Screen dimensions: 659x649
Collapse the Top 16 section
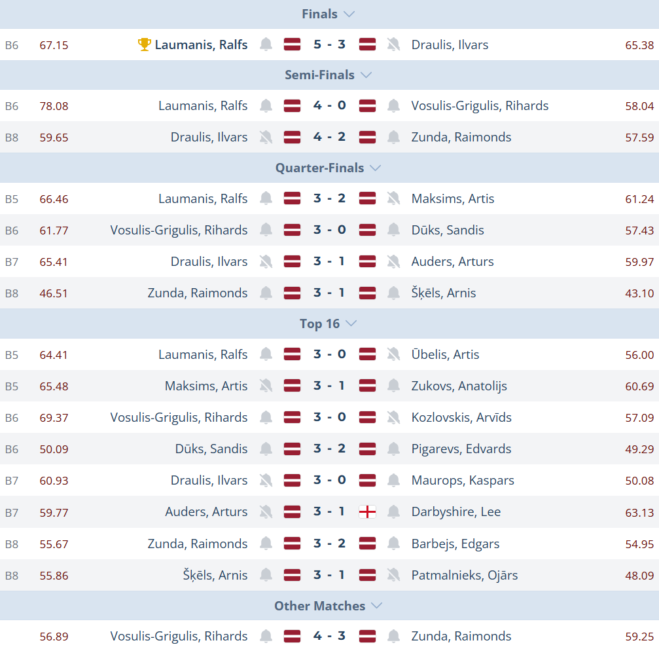(351, 324)
